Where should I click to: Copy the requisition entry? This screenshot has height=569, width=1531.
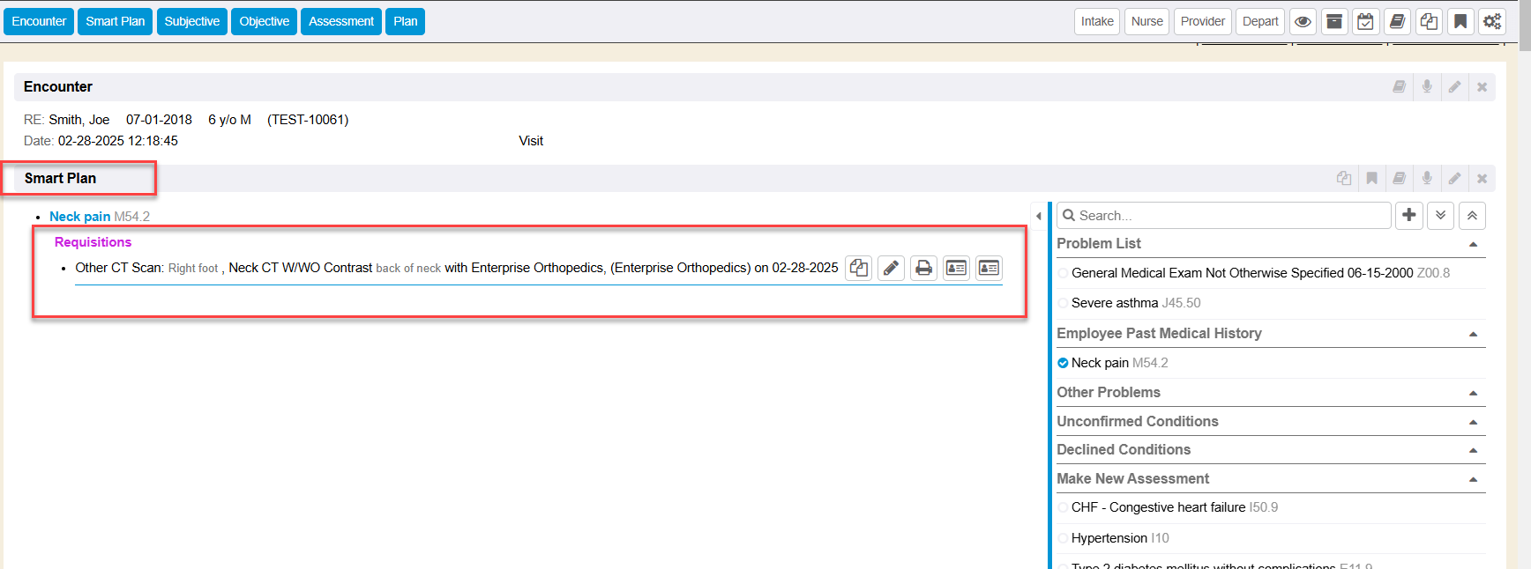858,268
